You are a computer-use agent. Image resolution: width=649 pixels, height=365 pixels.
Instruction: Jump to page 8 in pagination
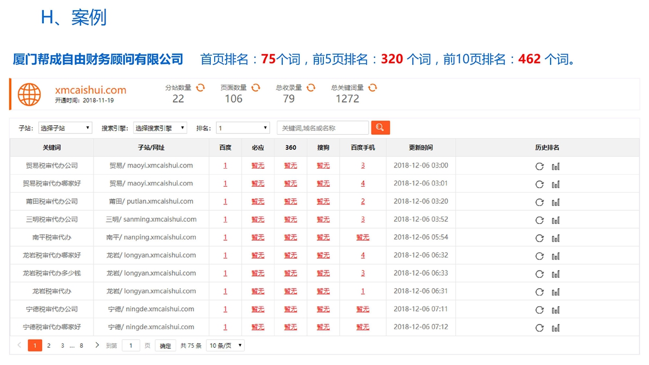(82, 346)
